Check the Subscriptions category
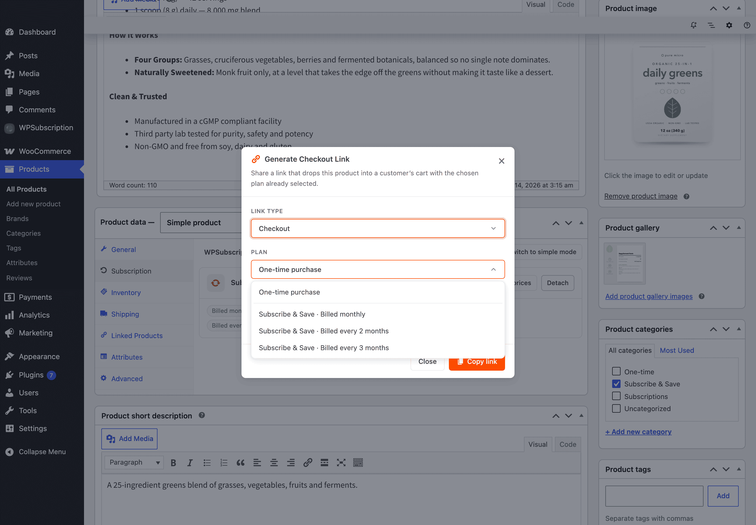 [616, 396]
